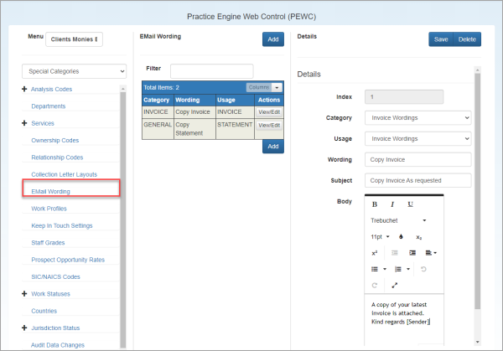The height and width of the screenshot is (351, 503).
Task: Open the Relationship Codes menu item
Action: [57, 157]
